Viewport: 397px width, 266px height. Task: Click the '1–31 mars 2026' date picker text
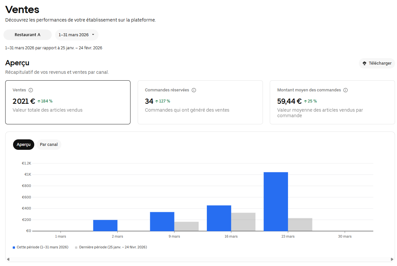(74, 35)
